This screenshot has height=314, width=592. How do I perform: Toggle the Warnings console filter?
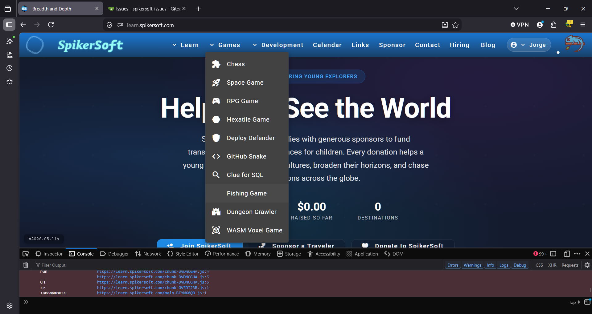[472, 265]
